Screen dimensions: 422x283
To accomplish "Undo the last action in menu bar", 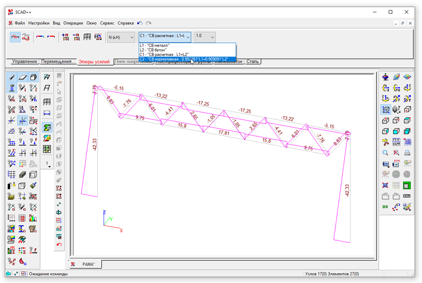I will pyautogui.click(x=140, y=23).
